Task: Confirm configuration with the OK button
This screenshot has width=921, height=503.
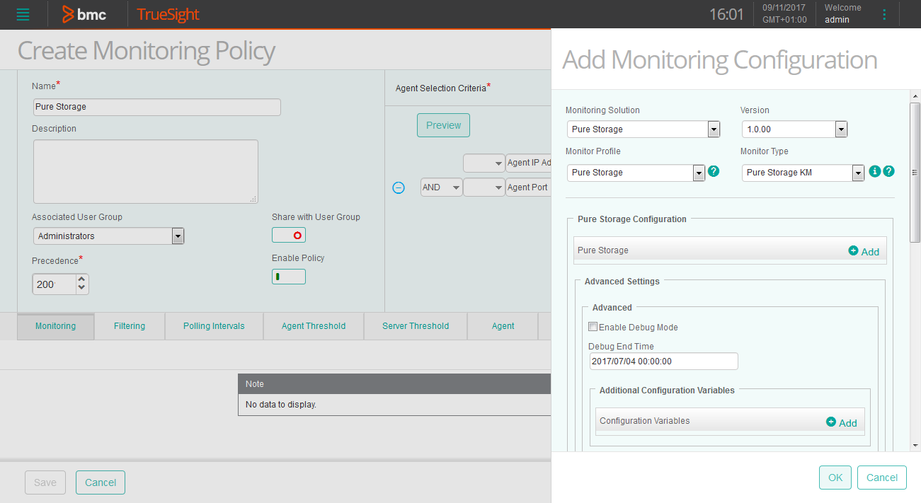Action: [x=835, y=478]
